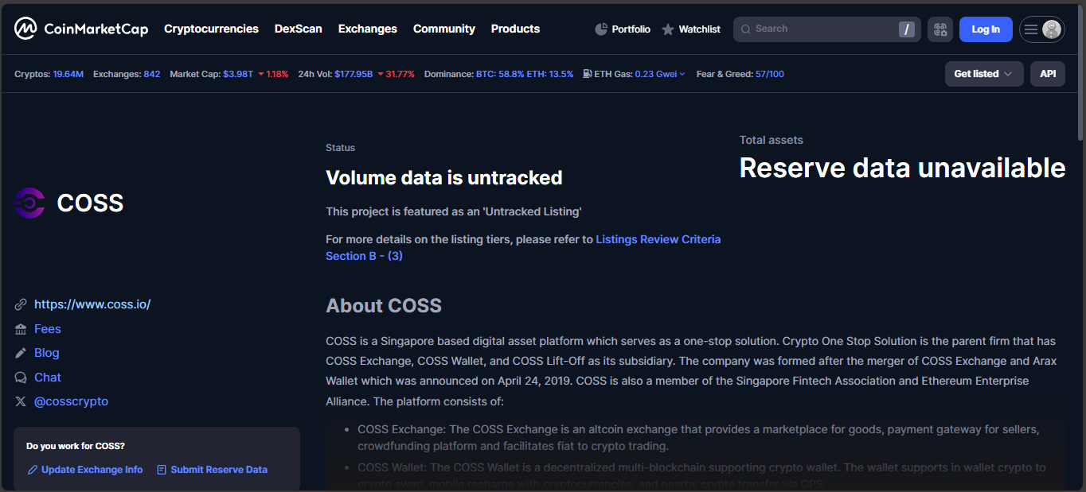Screen dimensions: 1086x492
Task: Expand the Get listed dropdown
Action: click(983, 74)
